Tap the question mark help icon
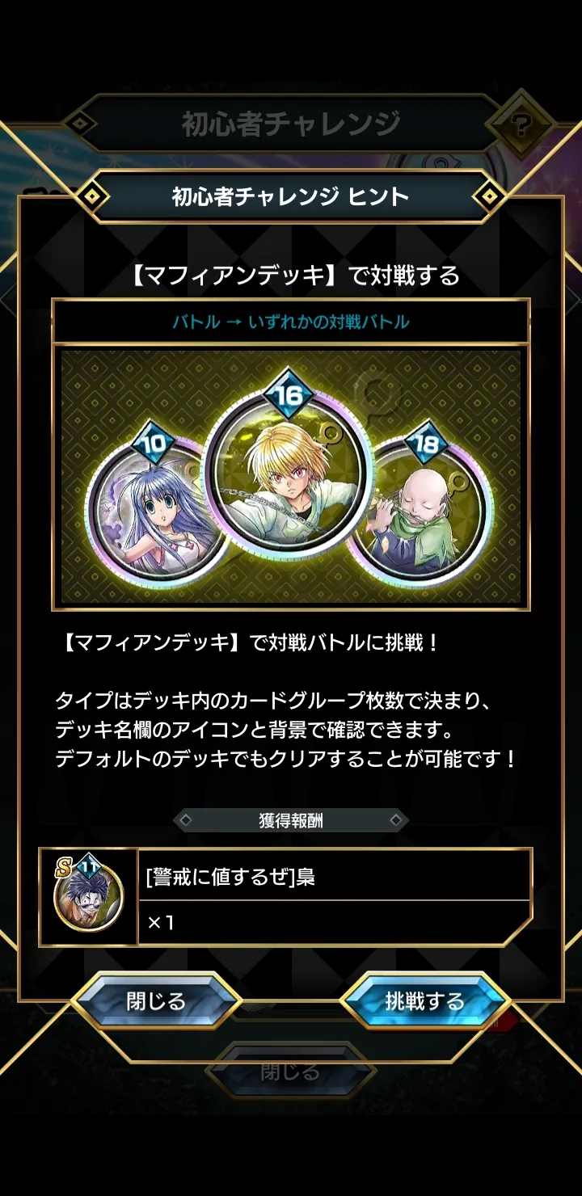582x1196 pixels. (x=521, y=126)
